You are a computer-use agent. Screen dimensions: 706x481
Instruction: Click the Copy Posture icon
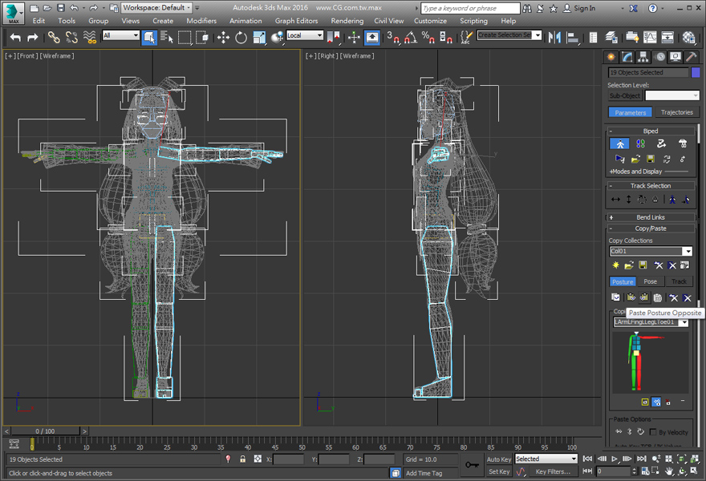click(615, 297)
